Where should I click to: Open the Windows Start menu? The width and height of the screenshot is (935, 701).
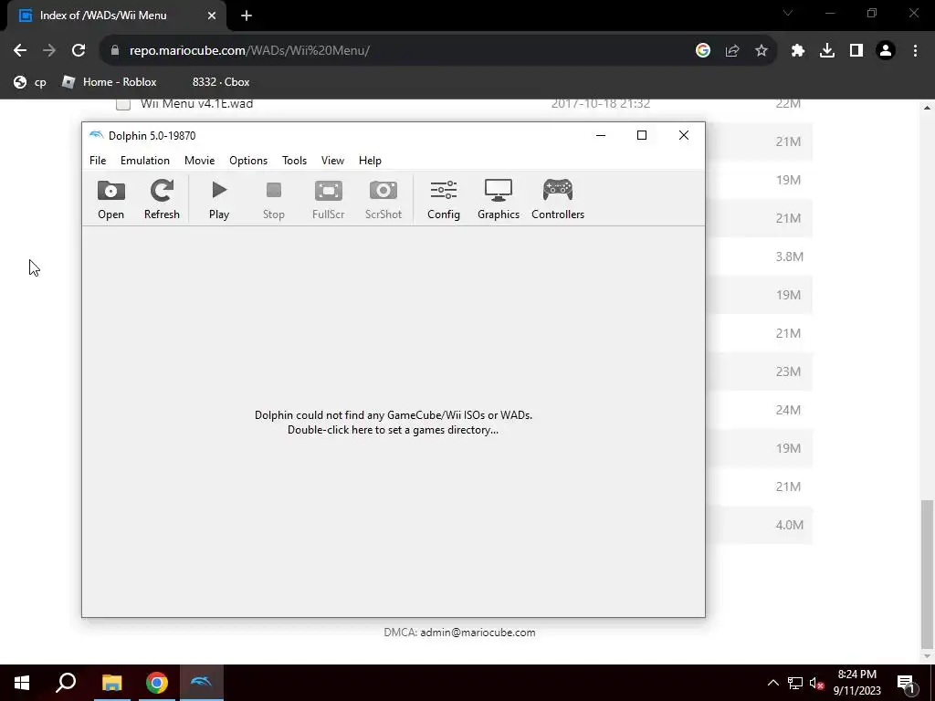point(22,683)
